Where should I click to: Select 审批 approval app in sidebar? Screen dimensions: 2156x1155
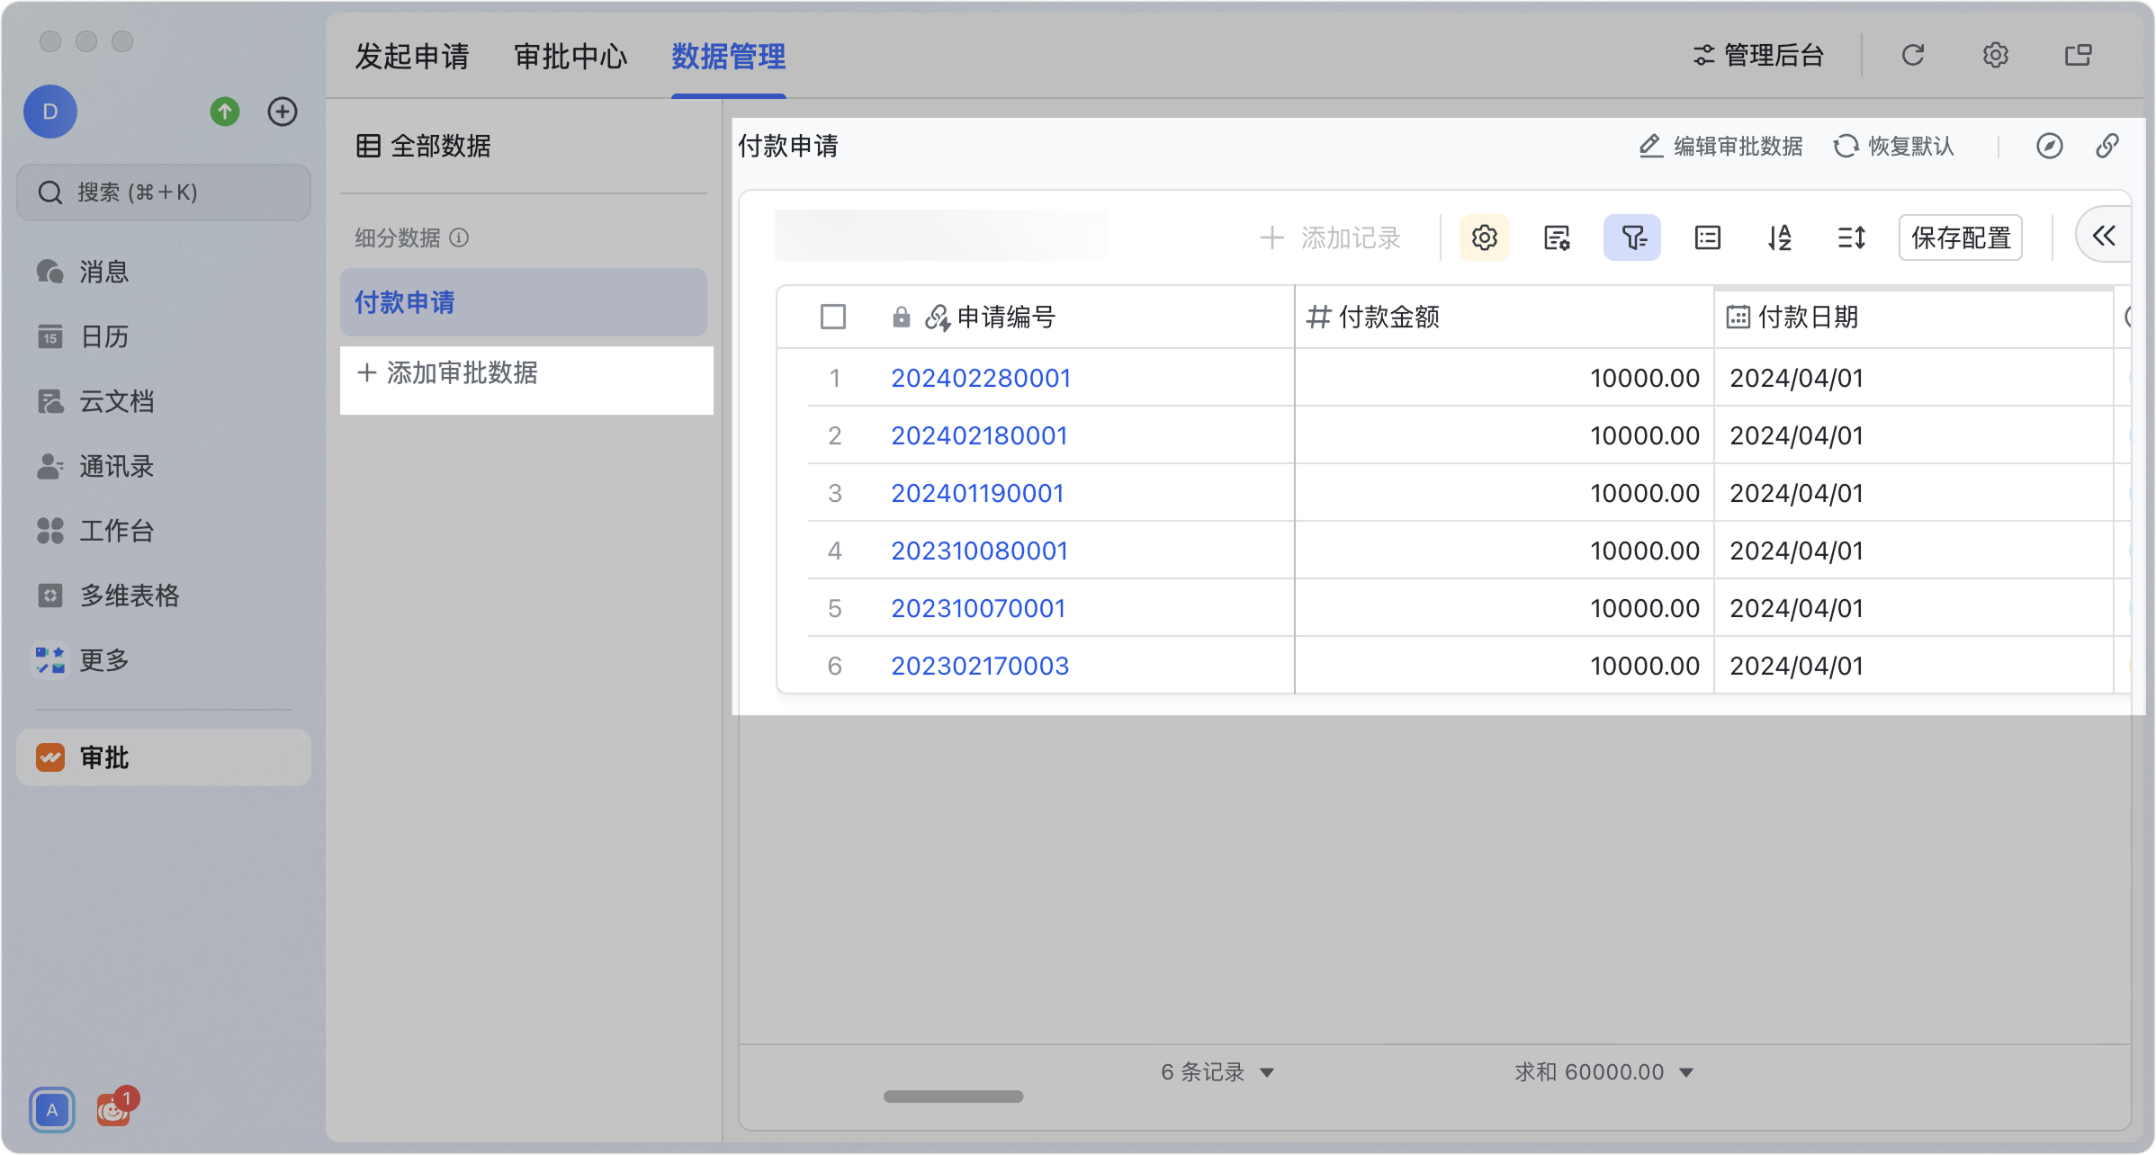(164, 757)
